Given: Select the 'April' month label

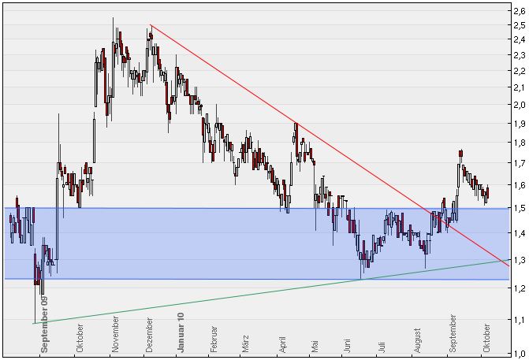Looking at the screenshot, I should pos(282,344).
